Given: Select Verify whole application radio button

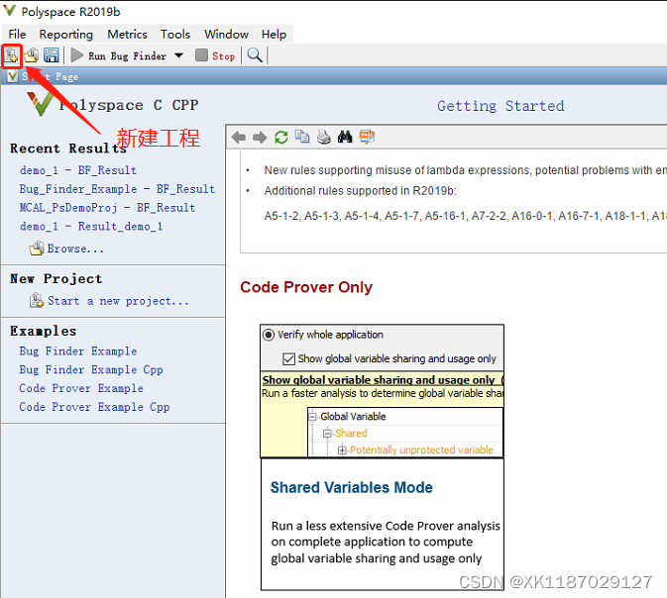Looking at the screenshot, I should pyautogui.click(x=269, y=335).
